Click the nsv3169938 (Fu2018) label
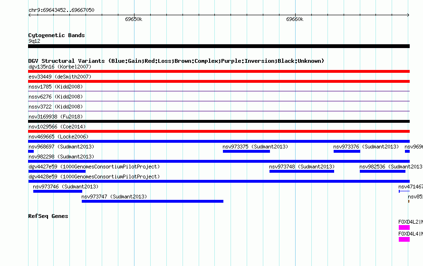The height and width of the screenshot is (266, 423). 56,117
